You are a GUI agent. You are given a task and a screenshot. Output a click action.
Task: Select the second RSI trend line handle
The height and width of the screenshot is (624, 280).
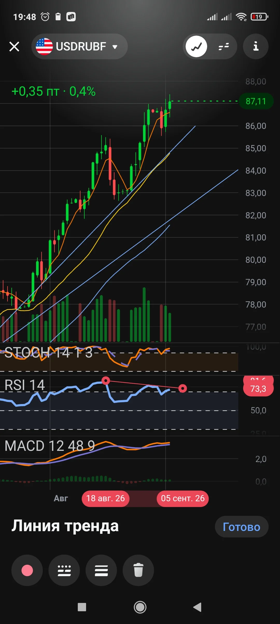pyautogui.click(x=183, y=388)
